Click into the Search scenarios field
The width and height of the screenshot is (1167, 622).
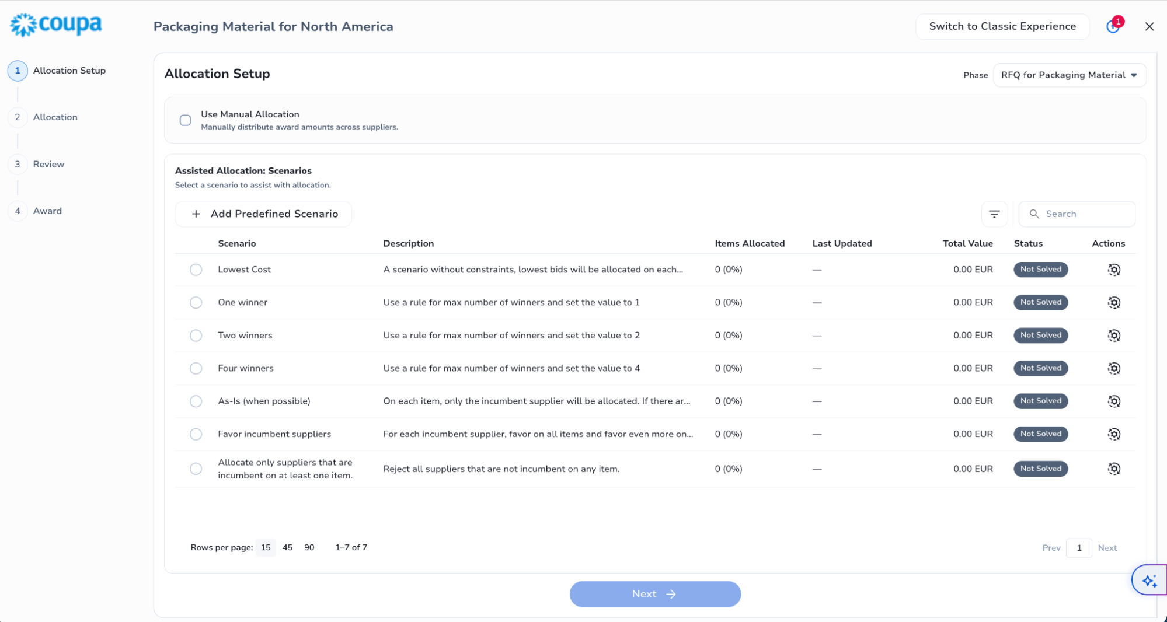point(1077,214)
